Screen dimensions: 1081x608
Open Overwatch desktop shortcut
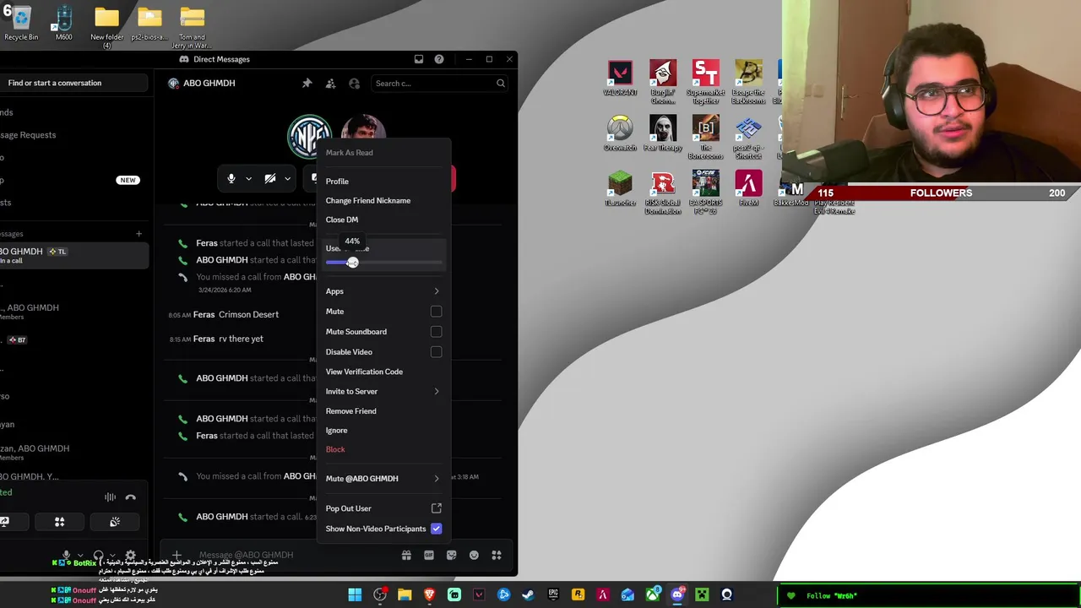620,133
